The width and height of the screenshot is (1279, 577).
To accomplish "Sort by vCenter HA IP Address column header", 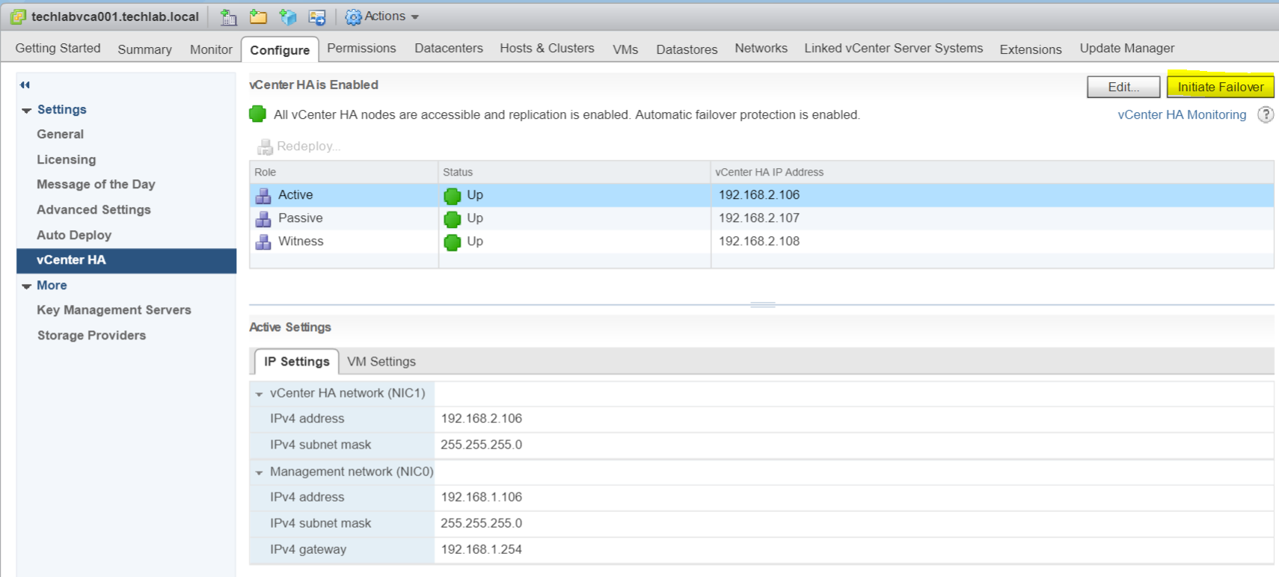I will [992, 172].
